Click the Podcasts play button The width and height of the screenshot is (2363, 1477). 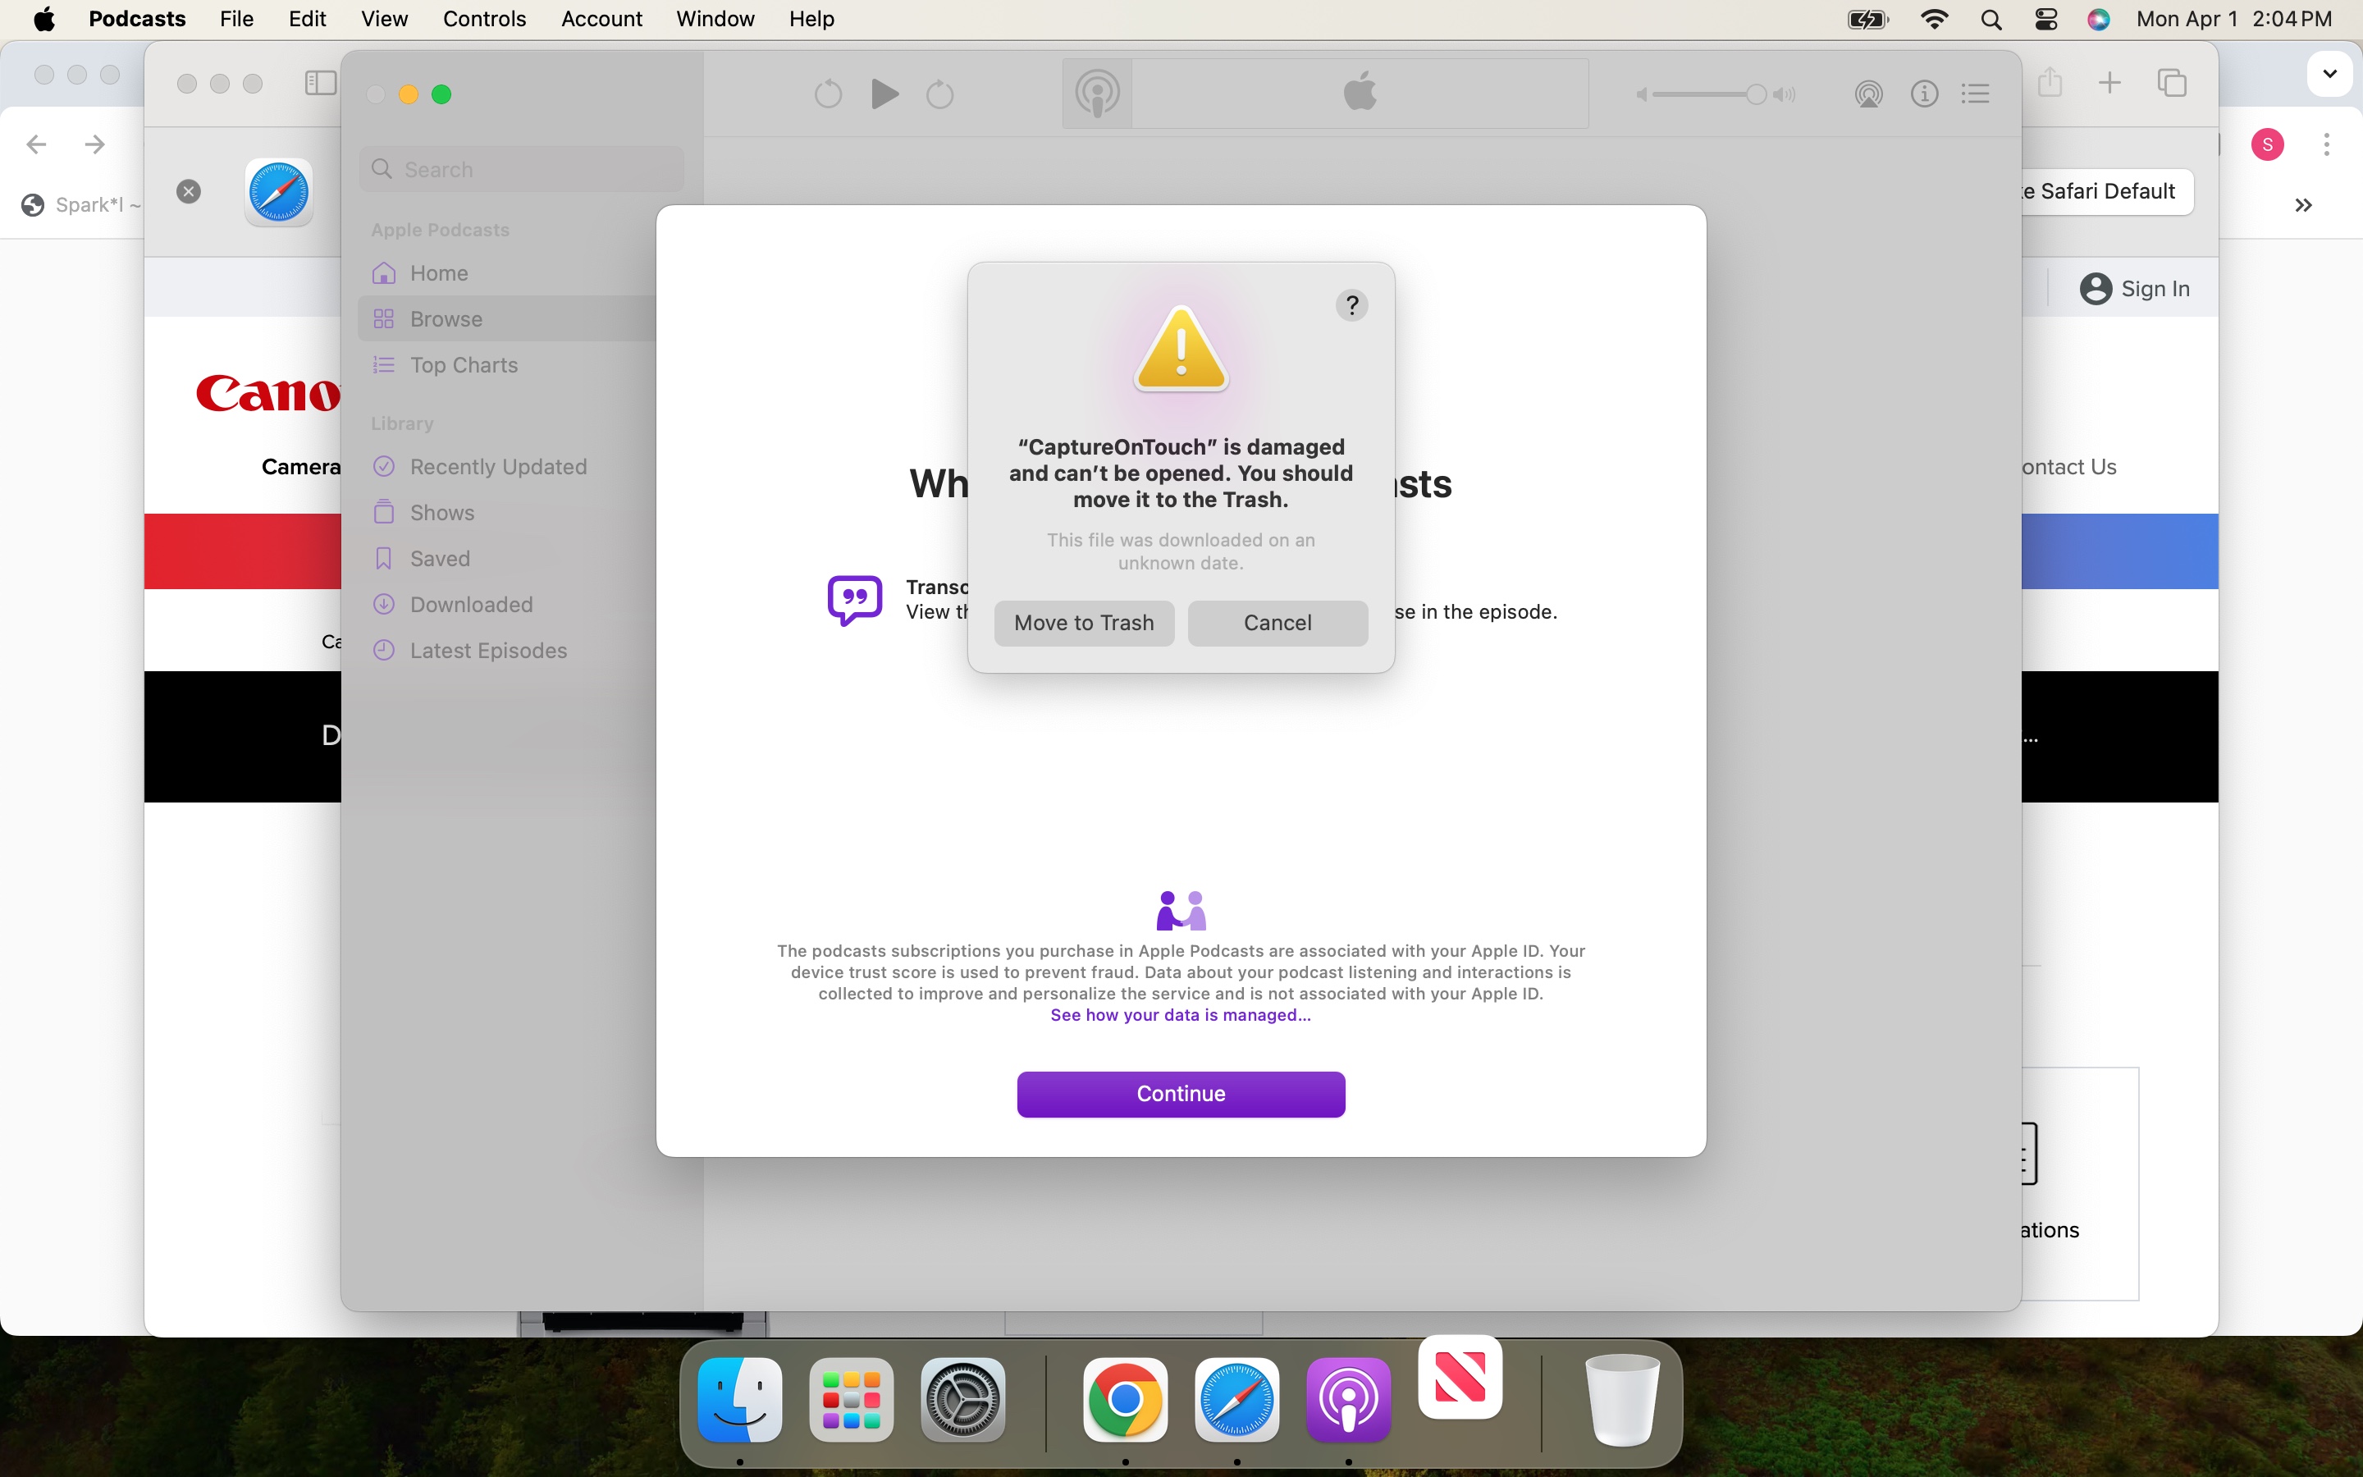click(x=884, y=94)
